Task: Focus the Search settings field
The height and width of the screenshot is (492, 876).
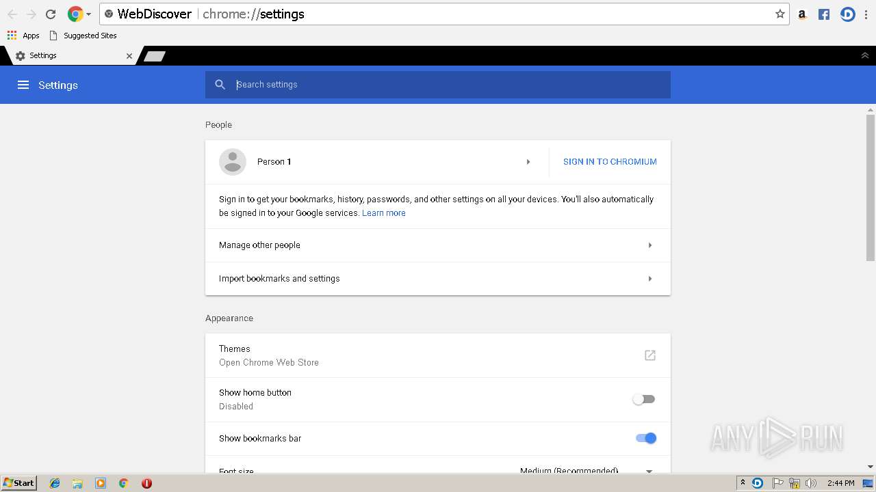Action: click(438, 85)
